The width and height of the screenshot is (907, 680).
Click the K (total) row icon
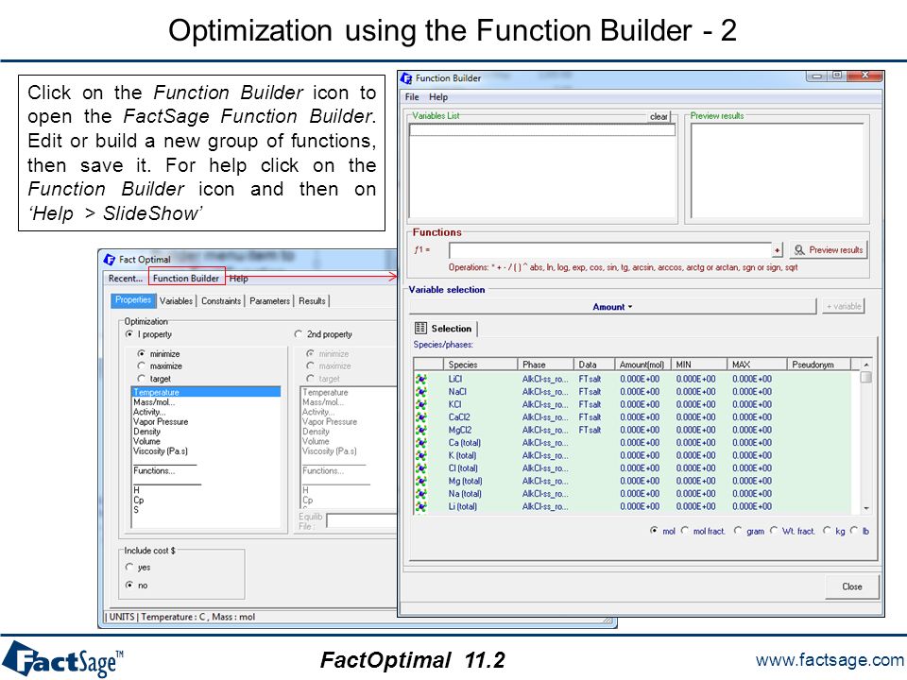click(421, 455)
